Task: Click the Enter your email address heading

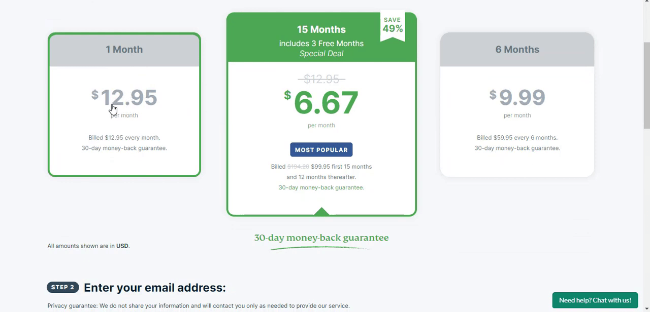Action: click(x=155, y=288)
